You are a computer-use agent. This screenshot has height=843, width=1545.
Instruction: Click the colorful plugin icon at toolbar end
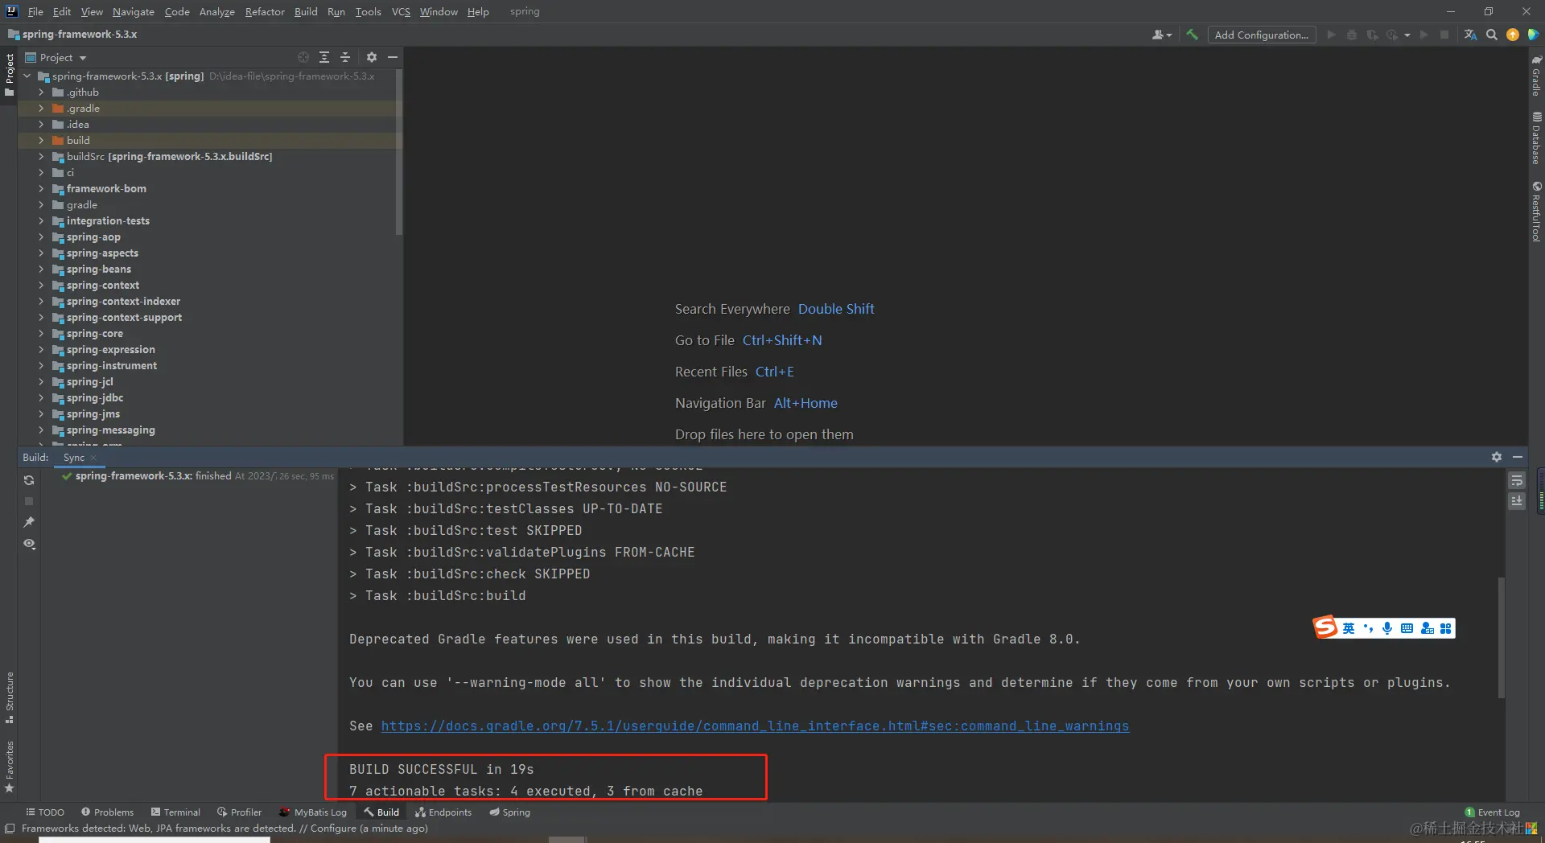(x=1533, y=35)
